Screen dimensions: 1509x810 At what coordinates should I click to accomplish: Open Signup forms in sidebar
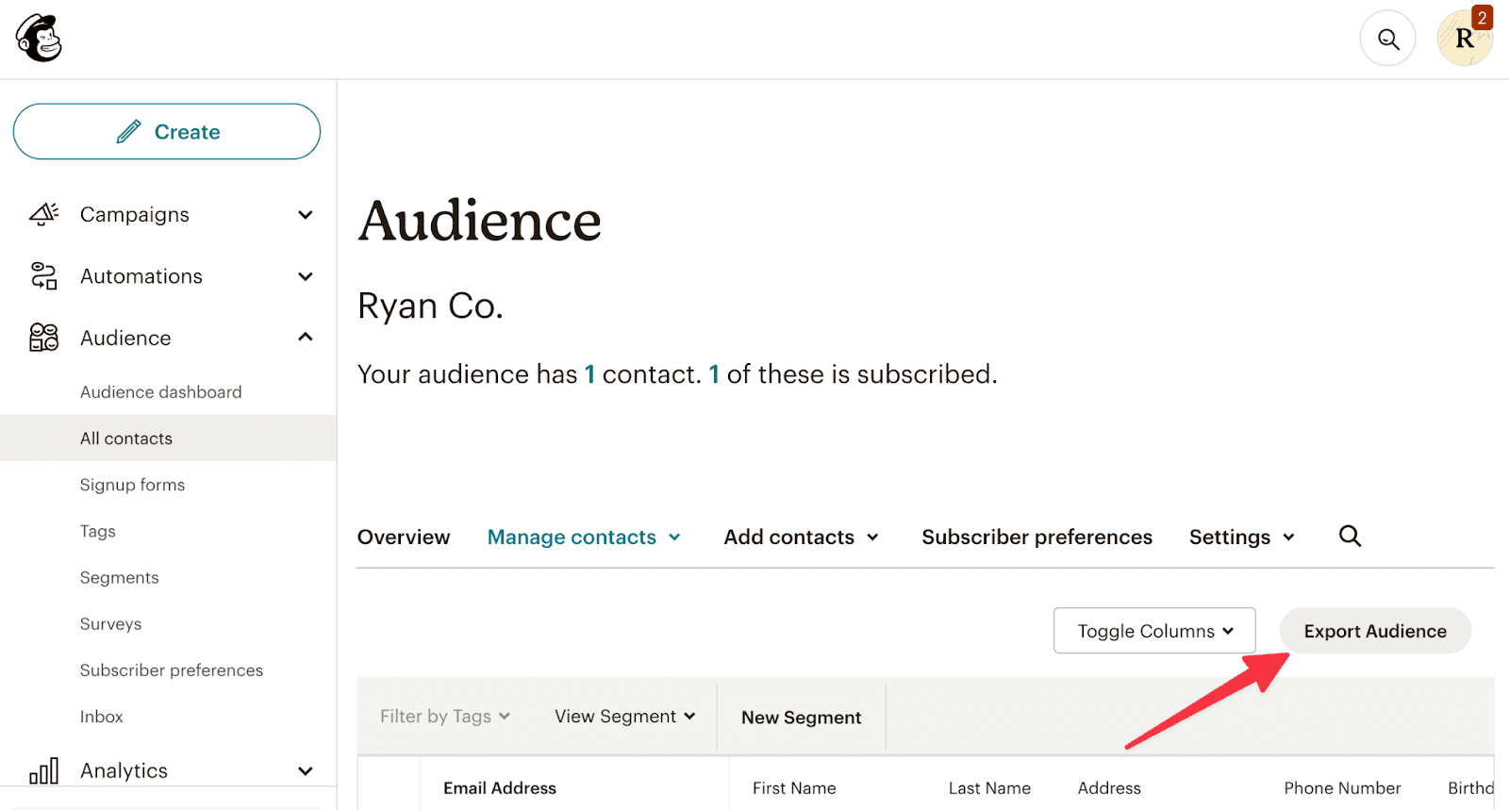coord(133,485)
